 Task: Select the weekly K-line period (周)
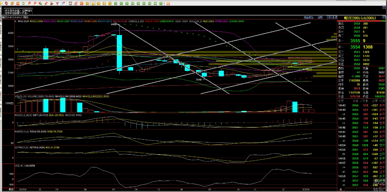(x=93, y=3)
